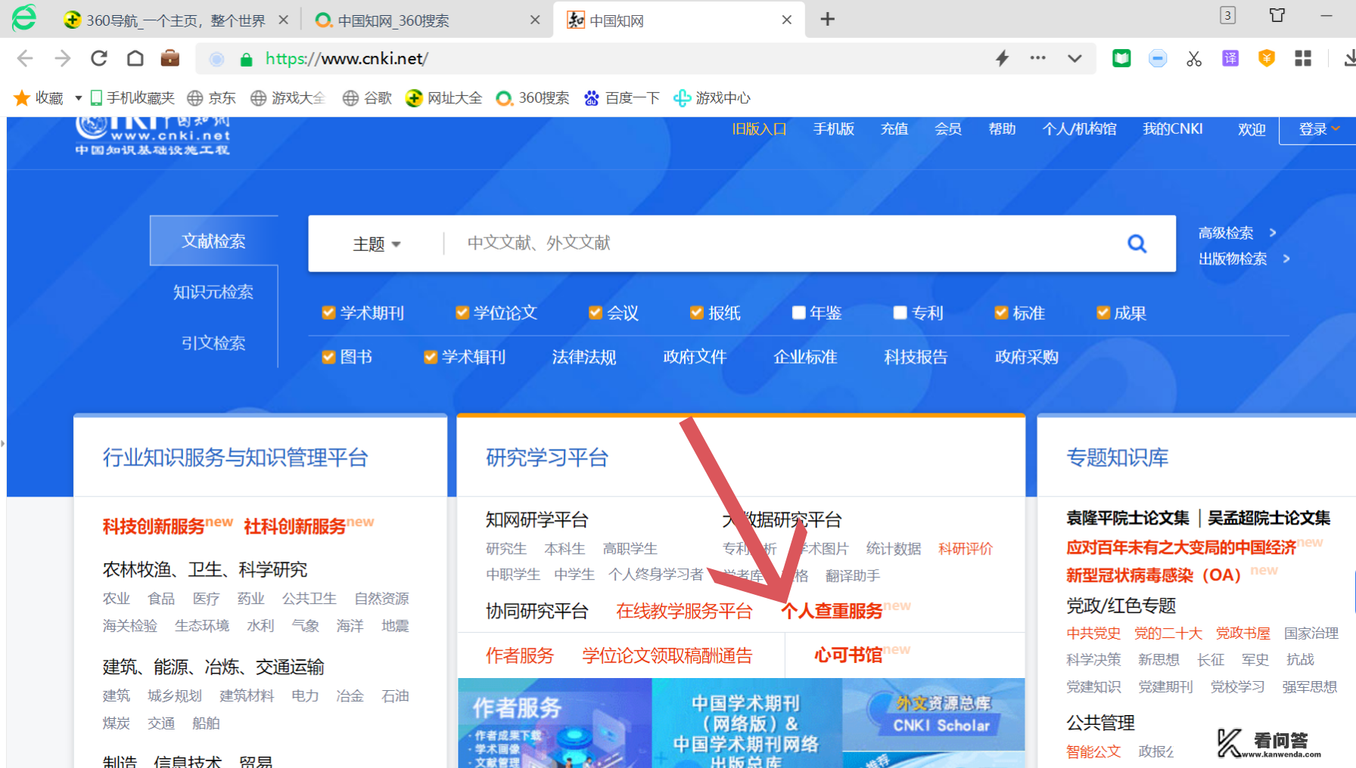Open 手机版 in top navigation
The height and width of the screenshot is (768, 1356).
pos(834,129)
